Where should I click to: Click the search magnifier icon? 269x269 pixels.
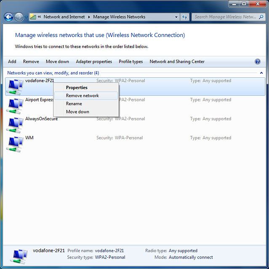pos(261,17)
